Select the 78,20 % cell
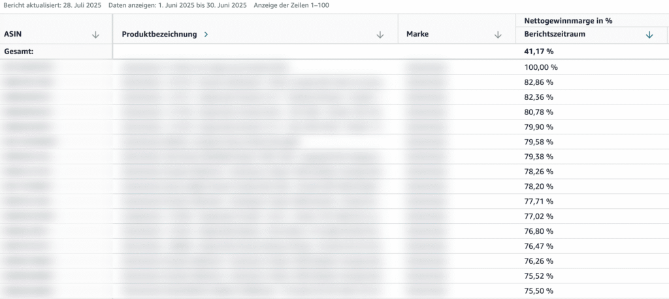This screenshot has height=299, width=669. (538, 187)
